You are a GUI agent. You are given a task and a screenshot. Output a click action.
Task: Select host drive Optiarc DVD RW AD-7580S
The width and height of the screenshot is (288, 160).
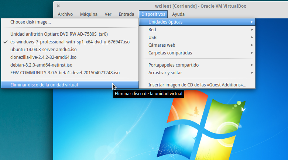(70, 34)
